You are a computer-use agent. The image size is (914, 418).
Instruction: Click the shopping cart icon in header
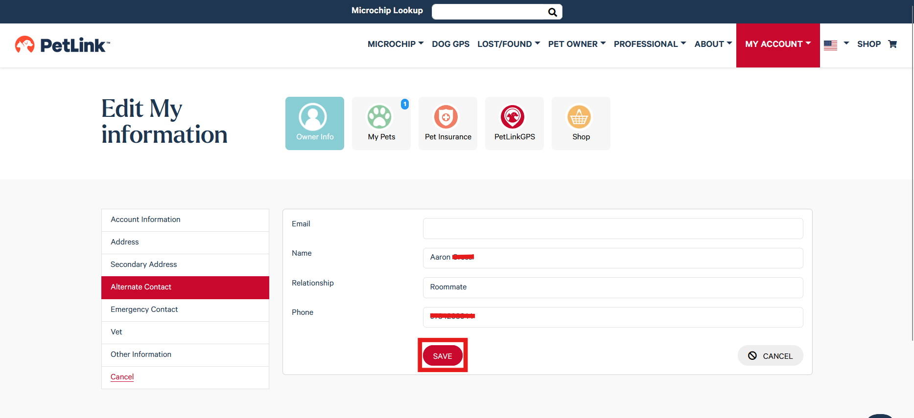click(x=892, y=44)
